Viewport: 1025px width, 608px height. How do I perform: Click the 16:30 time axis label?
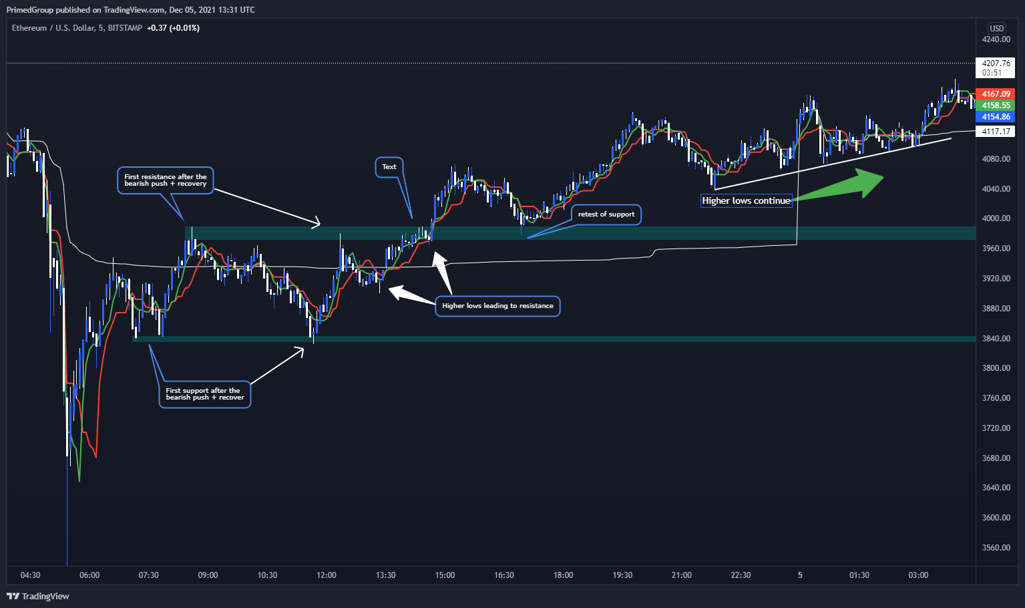(x=504, y=575)
